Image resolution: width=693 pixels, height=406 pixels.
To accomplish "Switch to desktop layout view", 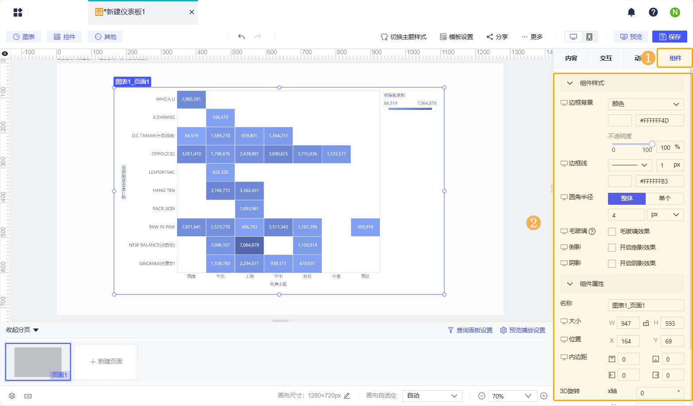I will pos(573,37).
